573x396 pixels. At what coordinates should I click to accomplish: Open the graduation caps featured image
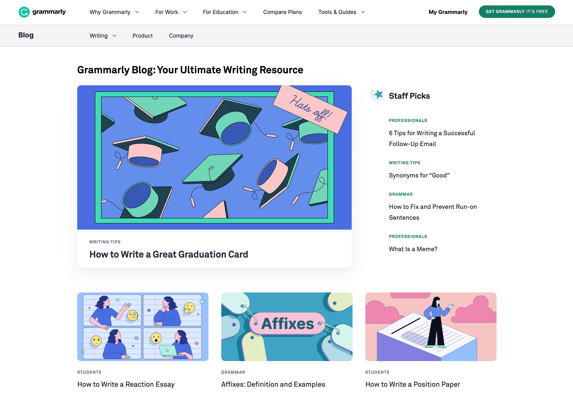tap(214, 157)
